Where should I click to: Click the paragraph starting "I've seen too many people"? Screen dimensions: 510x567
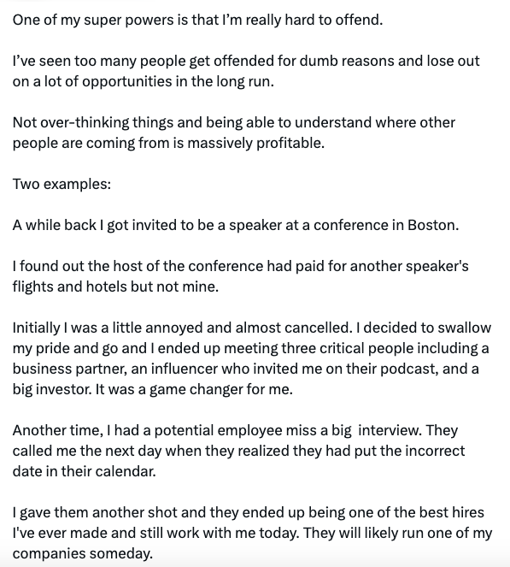coord(246,71)
